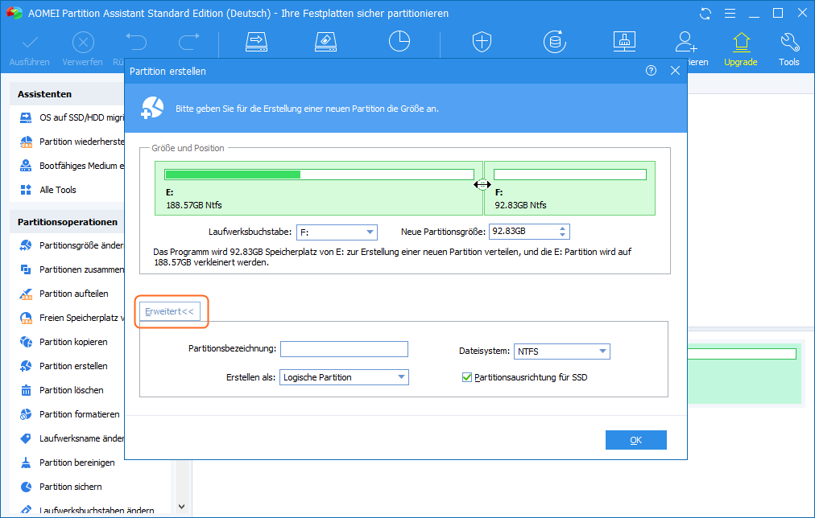Open the Bootfähiges Medium assistant

72,166
